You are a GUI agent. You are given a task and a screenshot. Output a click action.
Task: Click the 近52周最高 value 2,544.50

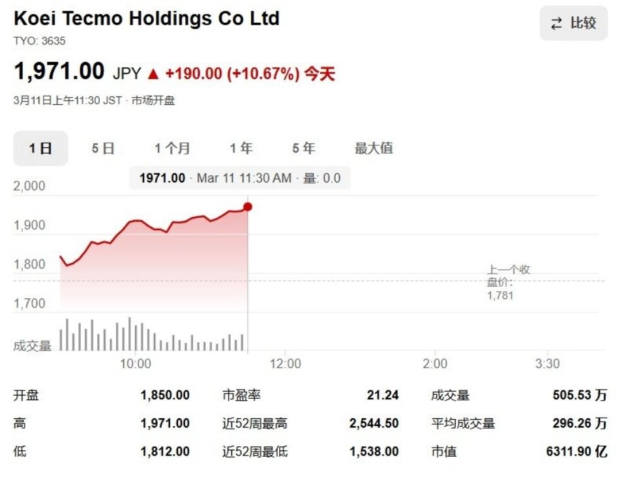(x=374, y=424)
